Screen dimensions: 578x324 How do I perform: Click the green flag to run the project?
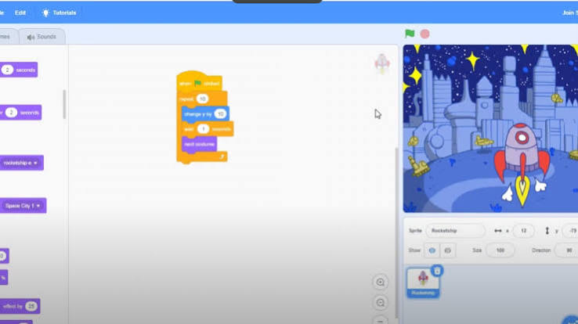coord(410,34)
